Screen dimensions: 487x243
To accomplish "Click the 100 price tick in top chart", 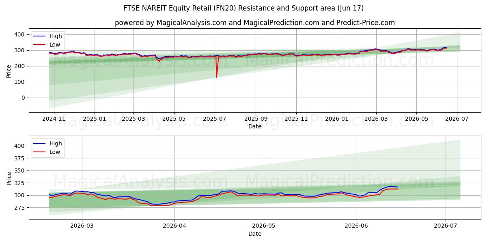I will pyautogui.click(x=20, y=82).
